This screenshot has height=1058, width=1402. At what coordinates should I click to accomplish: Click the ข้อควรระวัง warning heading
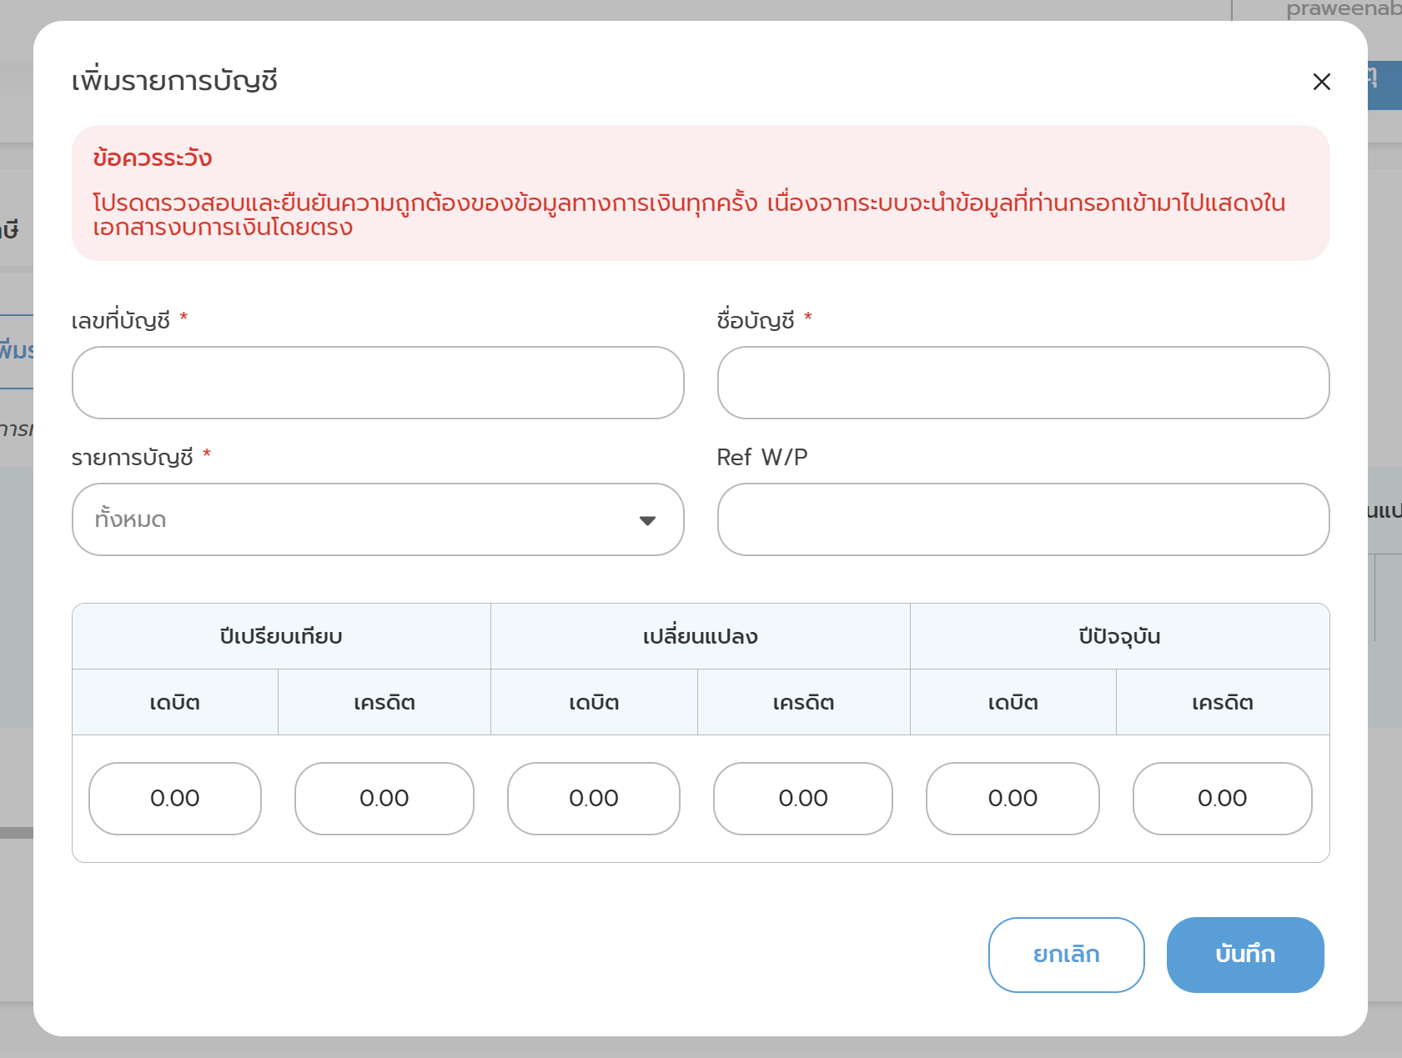point(153,158)
